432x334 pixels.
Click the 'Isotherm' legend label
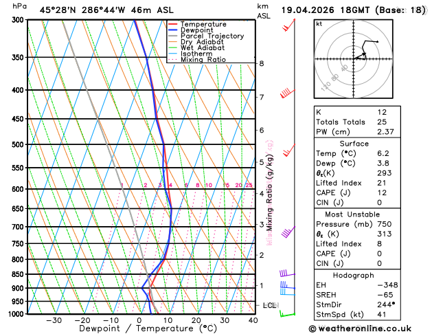click(x=196, y=54)
